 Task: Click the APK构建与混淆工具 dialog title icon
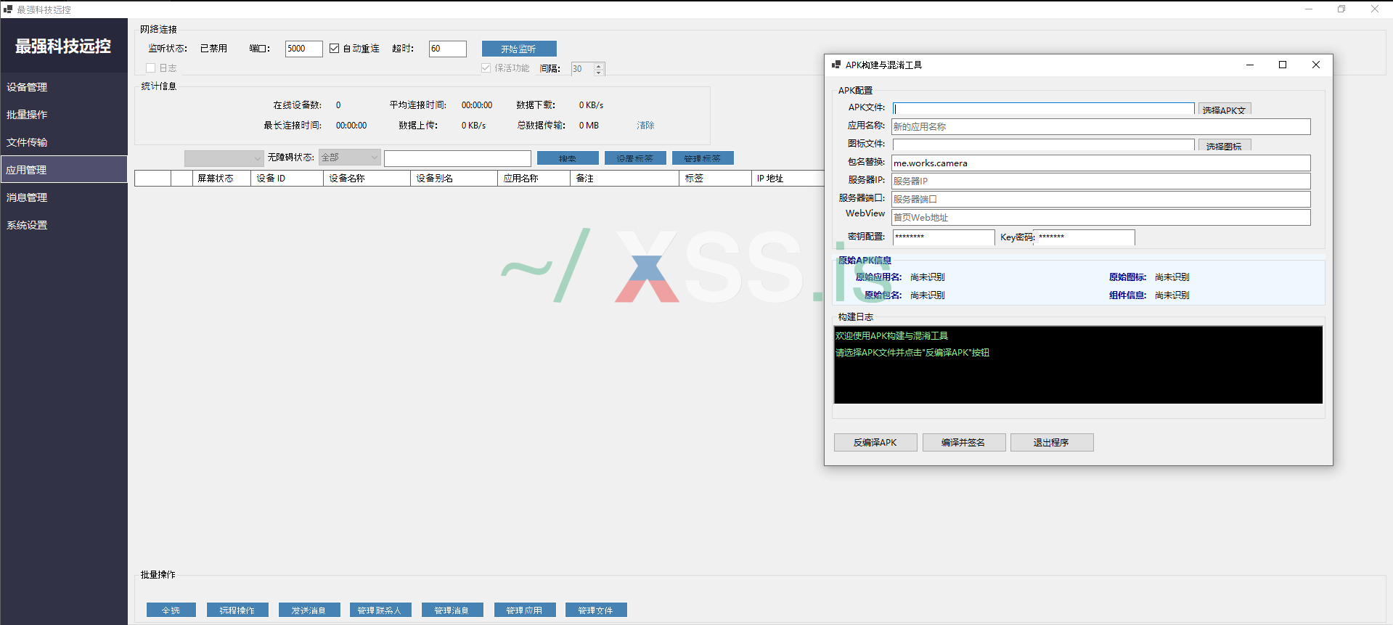click(836, 65)
